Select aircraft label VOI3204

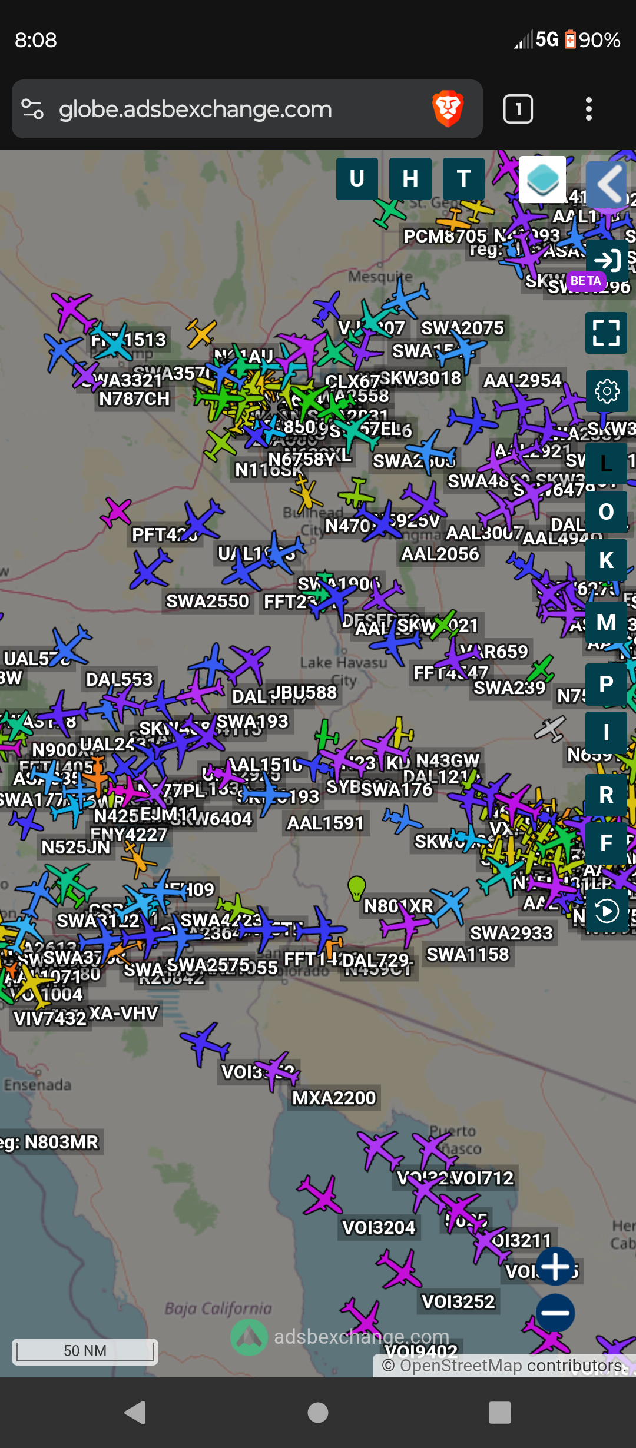coord(379,1227)
